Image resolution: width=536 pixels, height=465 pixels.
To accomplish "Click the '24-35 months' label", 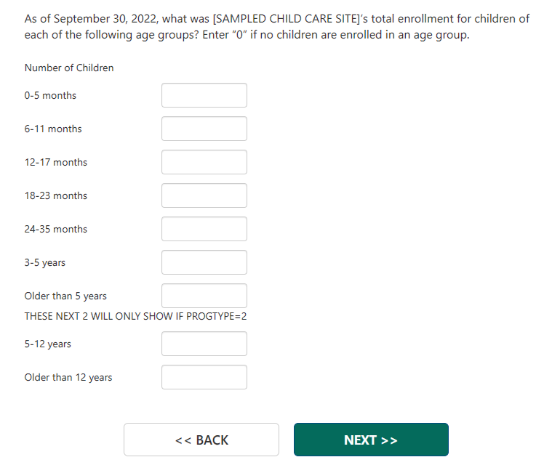I will click(x=55, y=230).
